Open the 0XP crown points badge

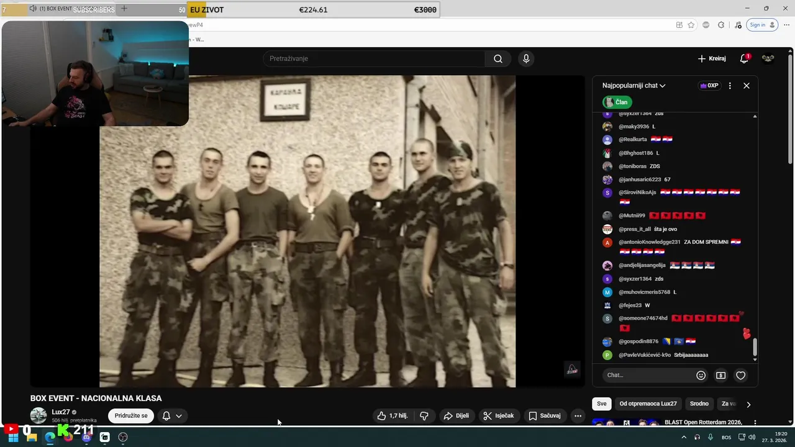tap(709, 86)
